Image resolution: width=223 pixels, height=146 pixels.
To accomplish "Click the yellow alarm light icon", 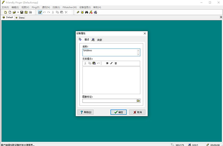I will click(83, 12).
